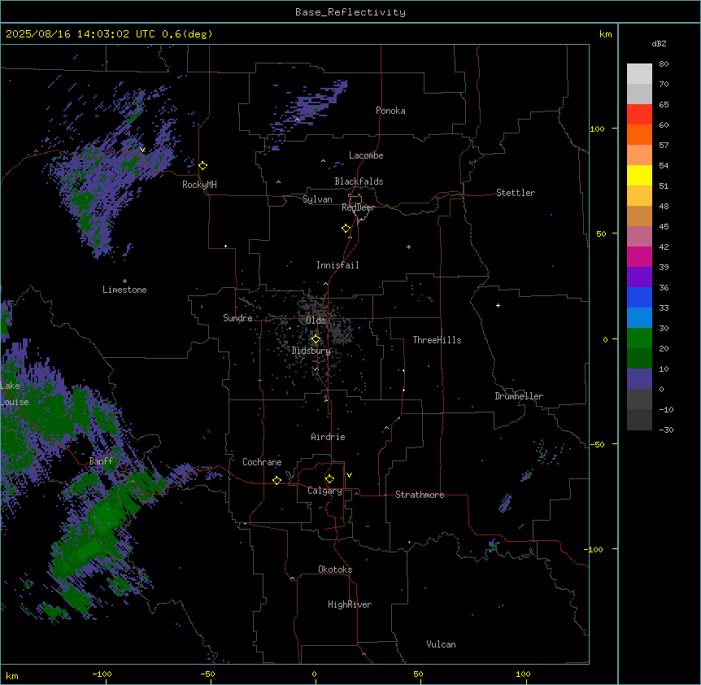Select the RedDeer label
Screen dimensions: 701x685
click(x=358, y=207)
